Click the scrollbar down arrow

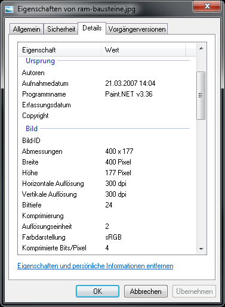tap(201, 249)
